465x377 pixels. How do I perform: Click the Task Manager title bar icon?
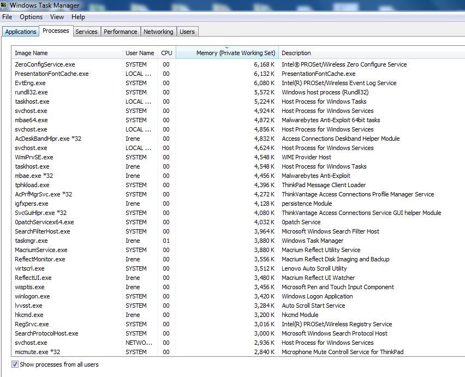tap(5, 5)
